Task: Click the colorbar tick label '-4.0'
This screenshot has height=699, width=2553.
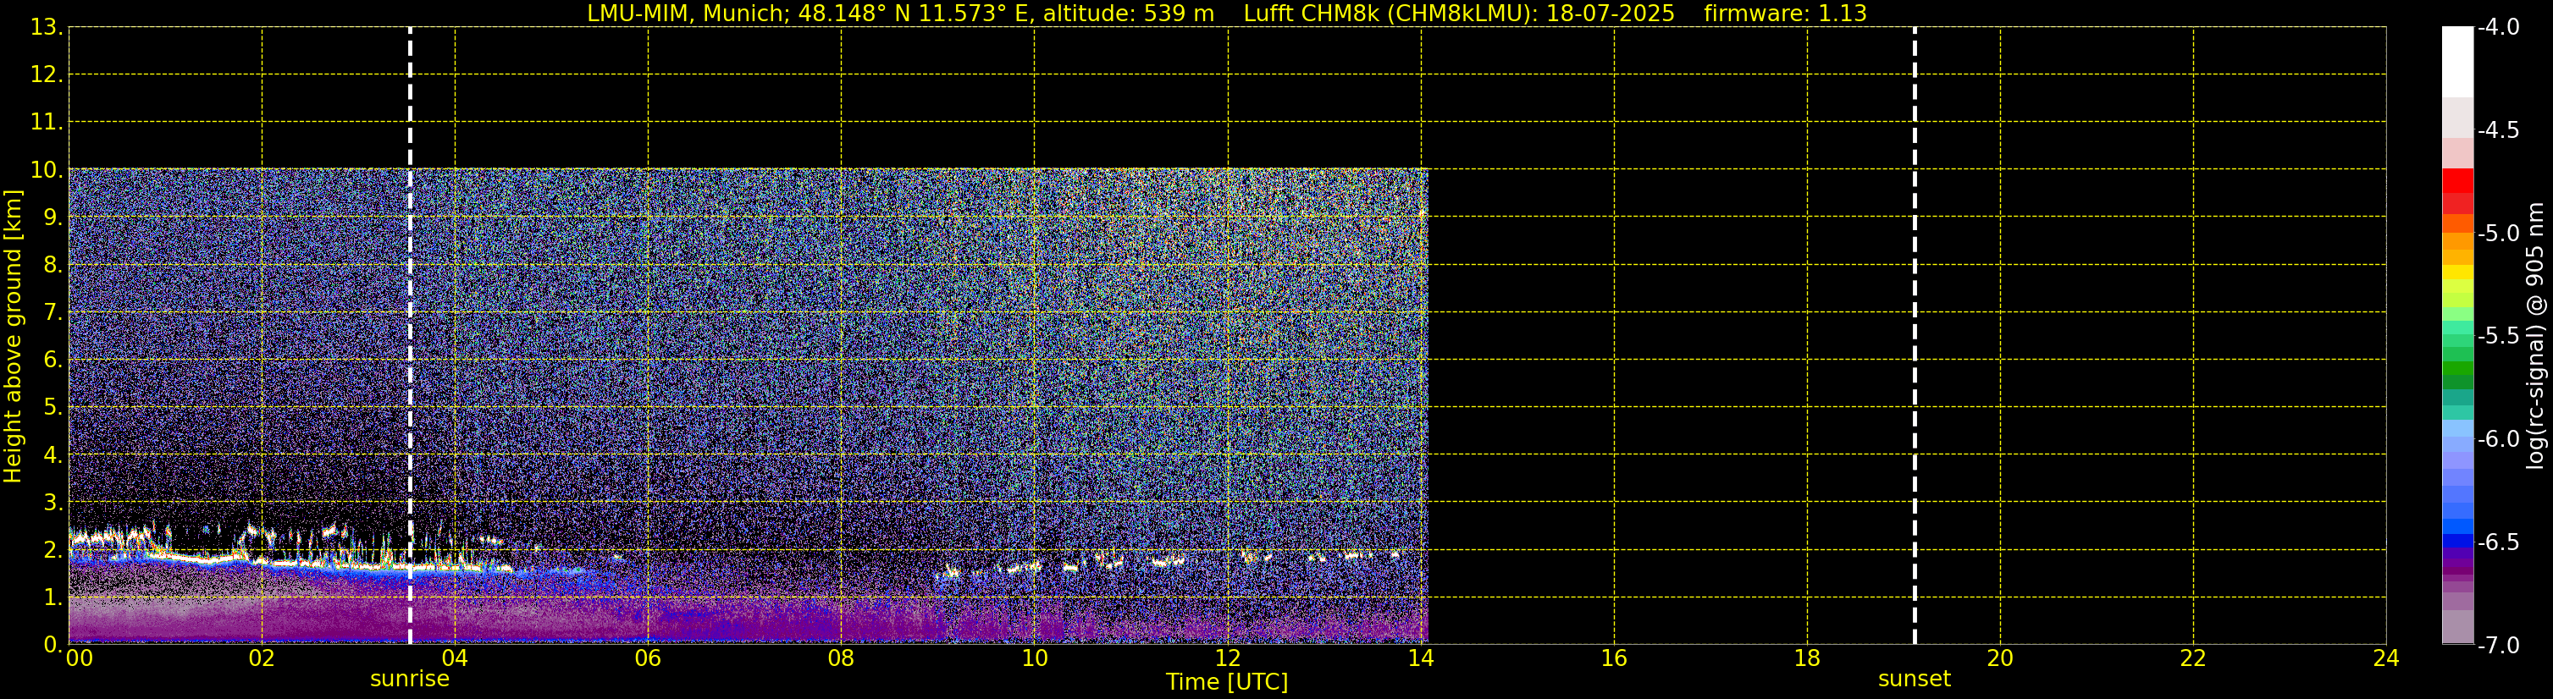Action: pyautogui.click(x=2499, y=28)
